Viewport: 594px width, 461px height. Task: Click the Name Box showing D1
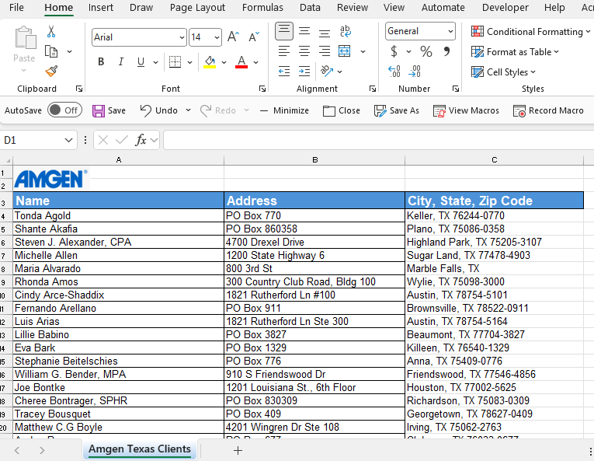pyautogui.click(x=31, y=140)
